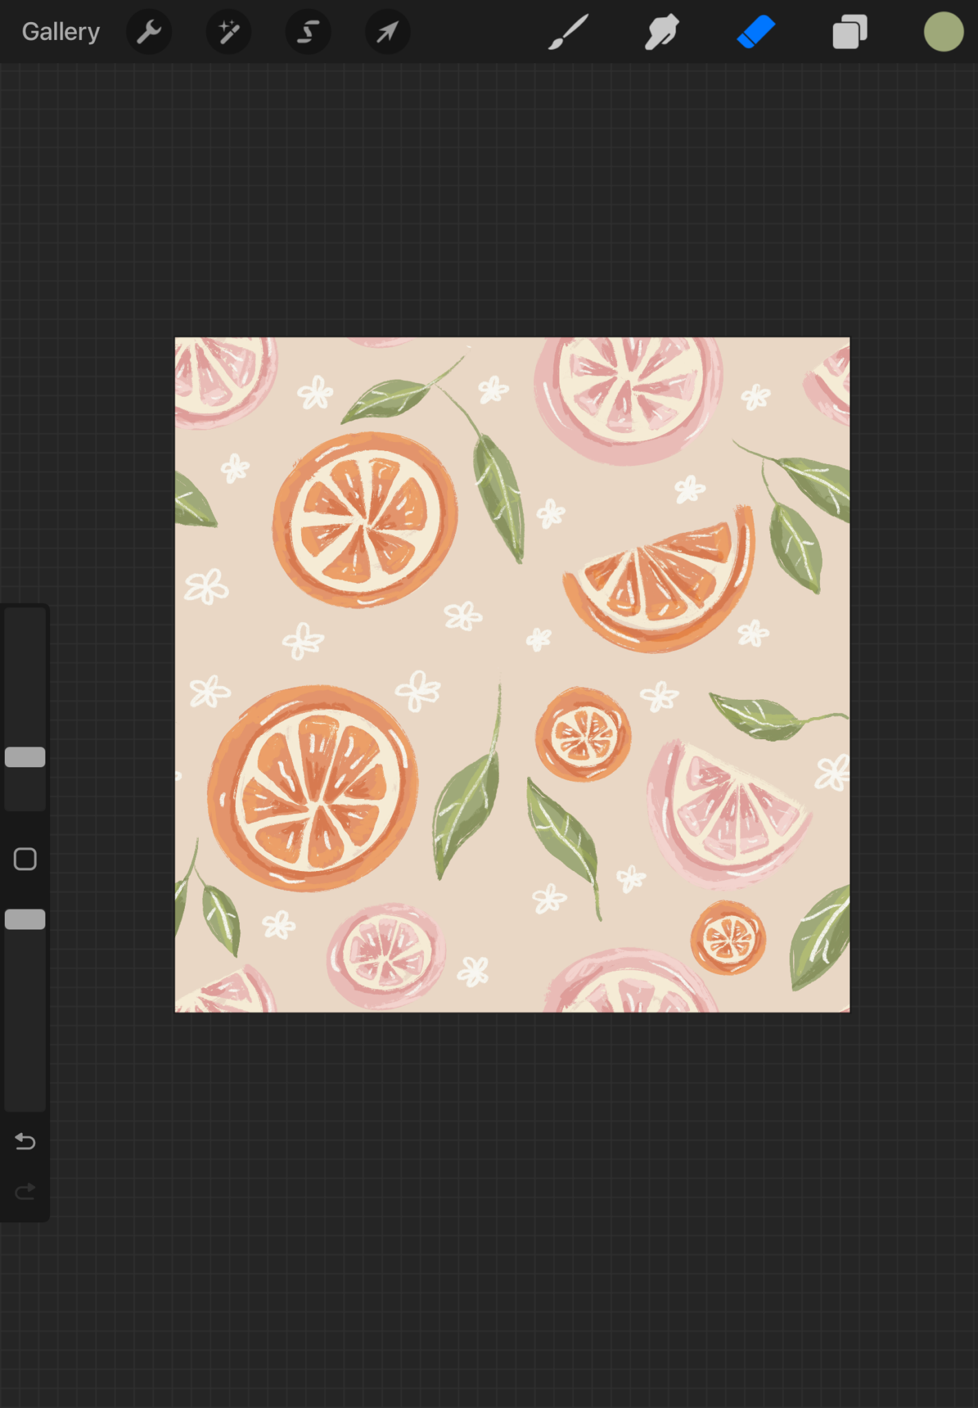Image resolution: width=978 pixels, height=1408 pixels.
Task: Activate the Selection tool
Action: [x=308, y=32]
